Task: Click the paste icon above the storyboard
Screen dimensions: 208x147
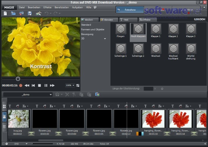Action: click(89, 94)
